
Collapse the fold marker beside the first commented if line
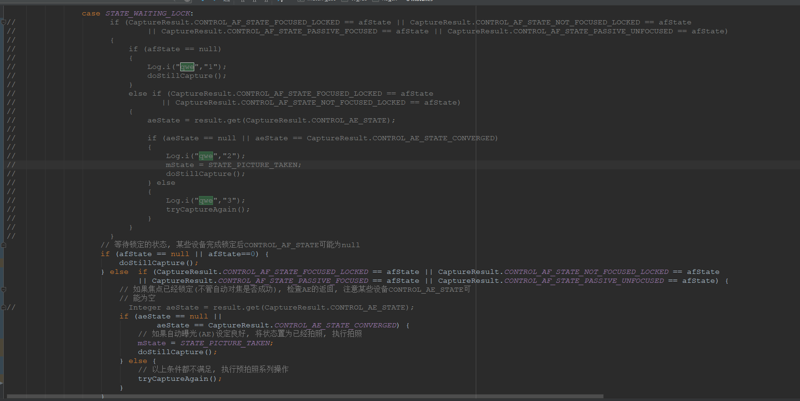tap(3, 22)
